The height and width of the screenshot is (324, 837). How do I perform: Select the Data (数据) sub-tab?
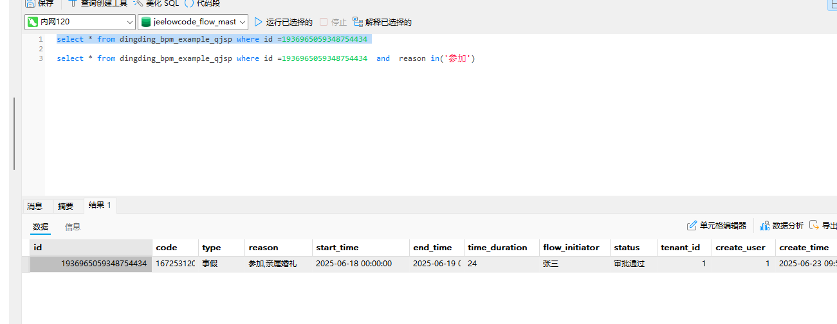(x=41, y=226)
